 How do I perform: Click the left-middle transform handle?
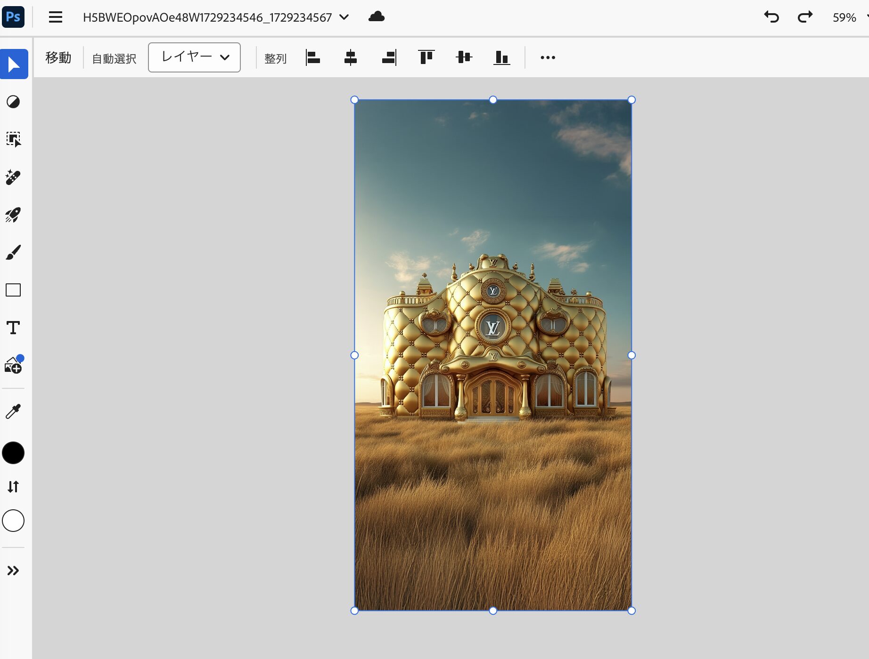coord(354,355)
